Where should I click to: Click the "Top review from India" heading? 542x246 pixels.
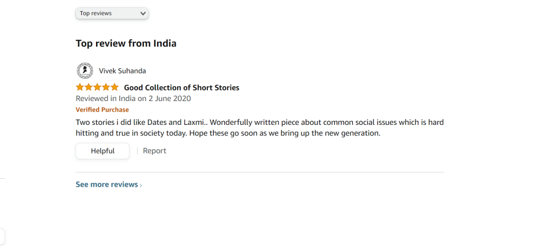126,43
